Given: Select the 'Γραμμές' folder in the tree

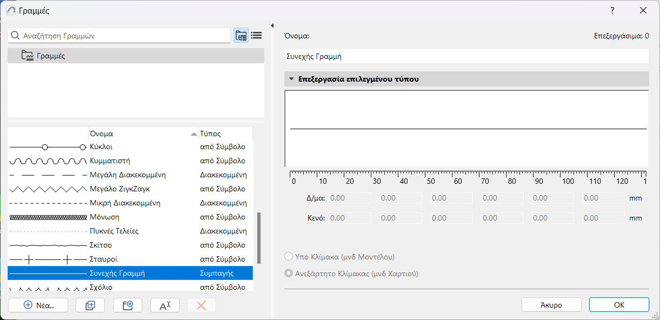Looking at the screenshot, I should coord(136,56).
